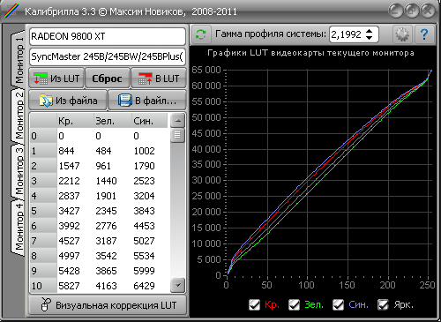The image size is (441, 322).
Task: Switch to the Монитор 2 tab
Action: [19, 116]
